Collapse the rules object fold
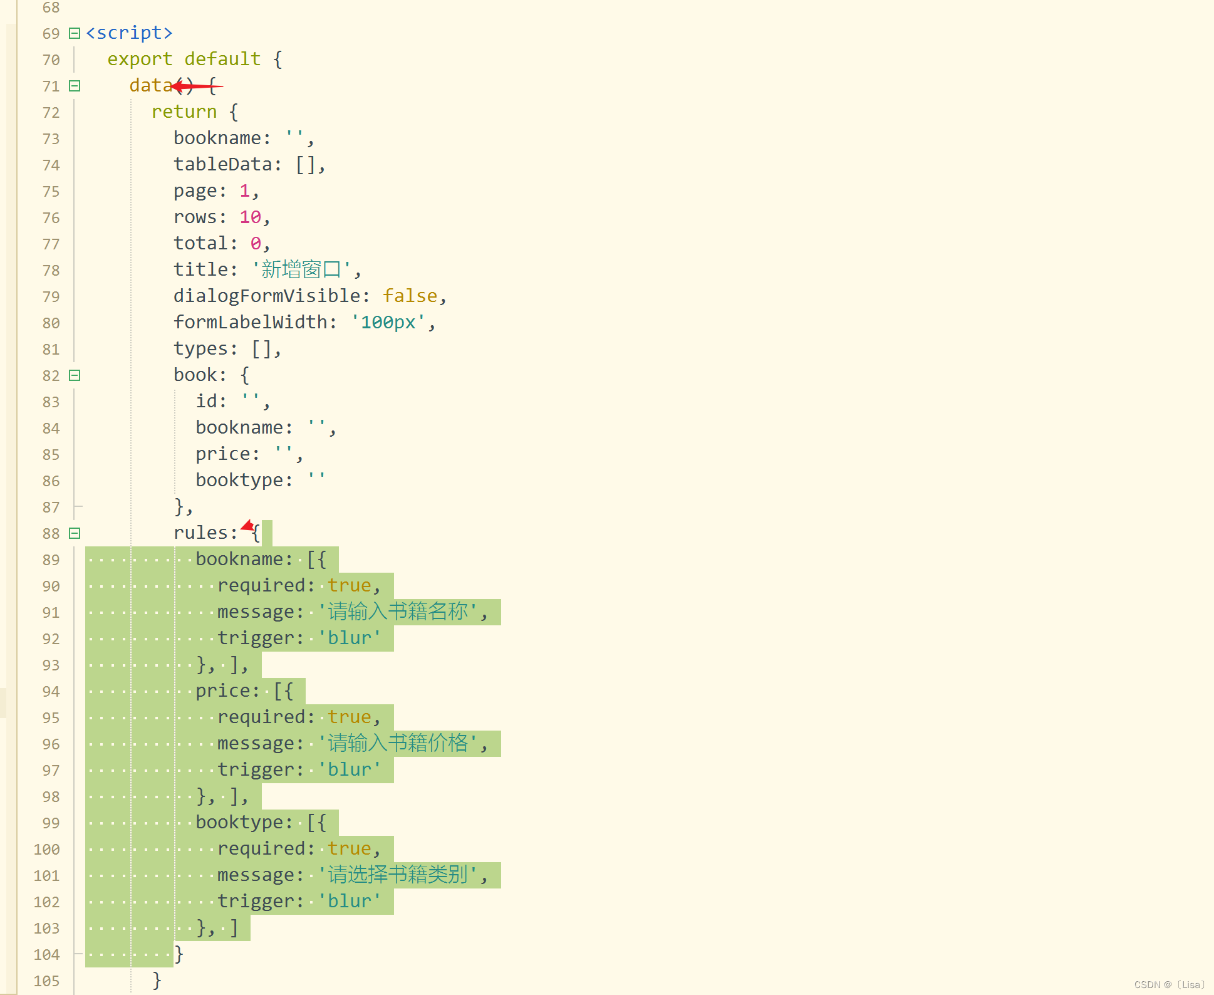This screenshot has height=995, width=1214. coord(75,533)
